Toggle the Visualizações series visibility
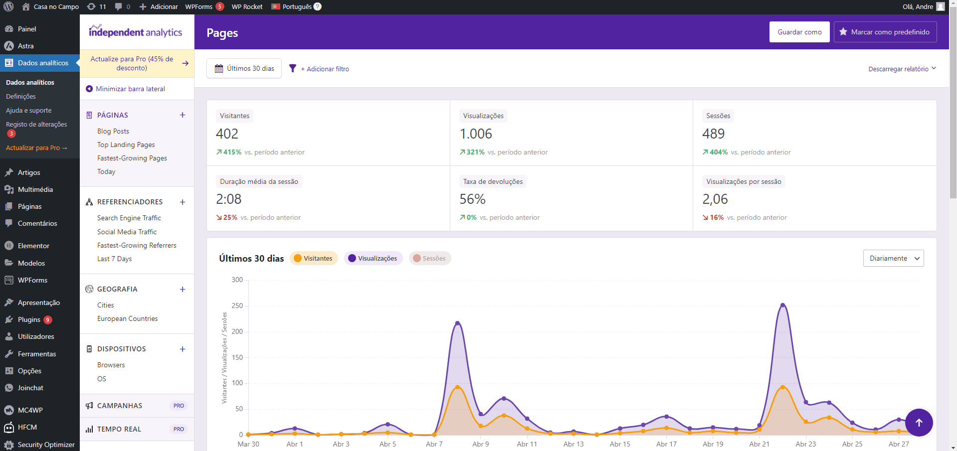 (373, 258)
